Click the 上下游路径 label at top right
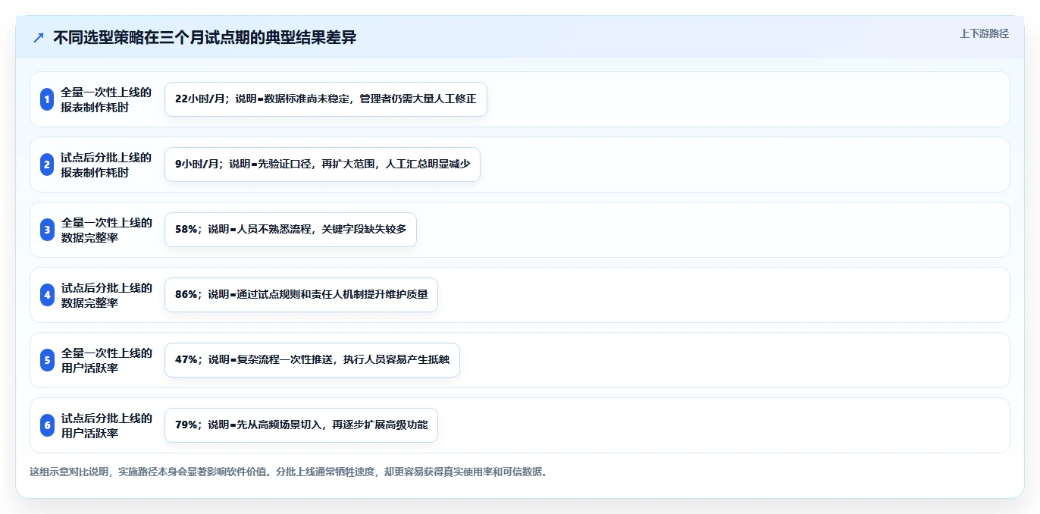The width and height of the screenshot is (1040, 514). pos(984,33)
